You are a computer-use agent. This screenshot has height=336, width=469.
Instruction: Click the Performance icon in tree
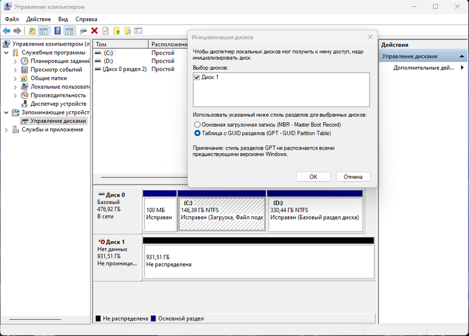tap(25, 95)
